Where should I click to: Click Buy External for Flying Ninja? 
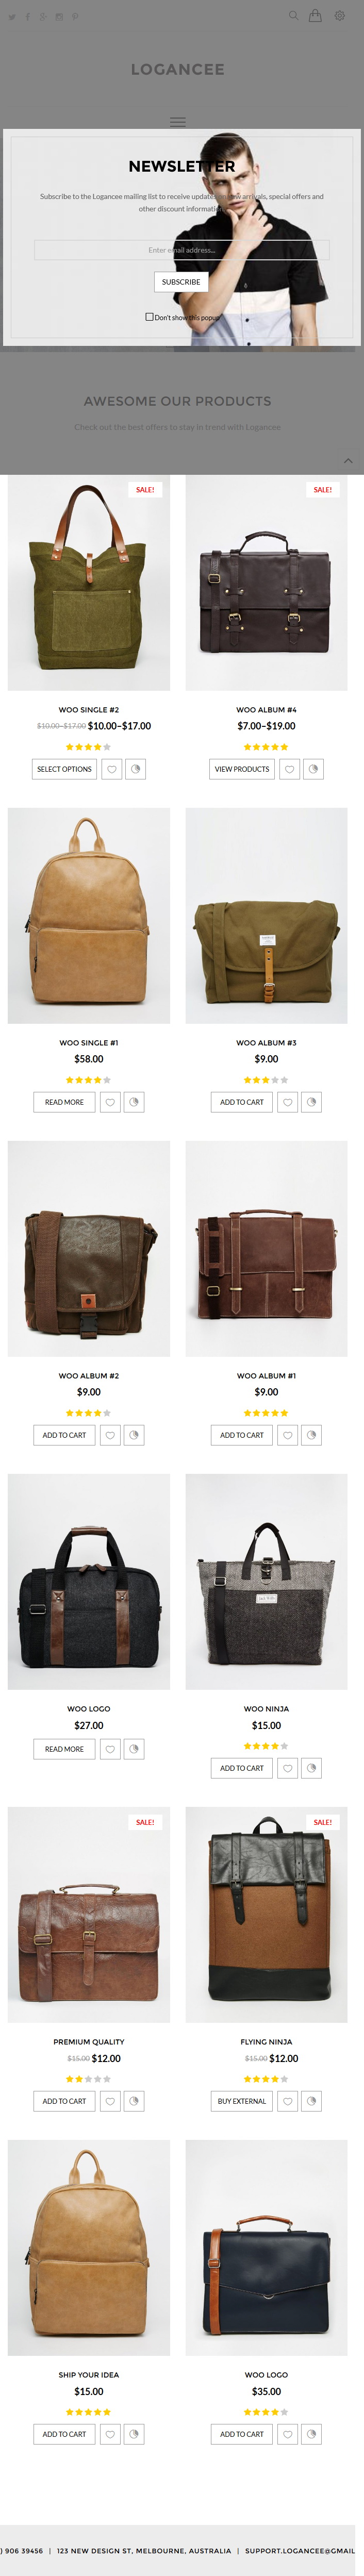point(242,2101)
